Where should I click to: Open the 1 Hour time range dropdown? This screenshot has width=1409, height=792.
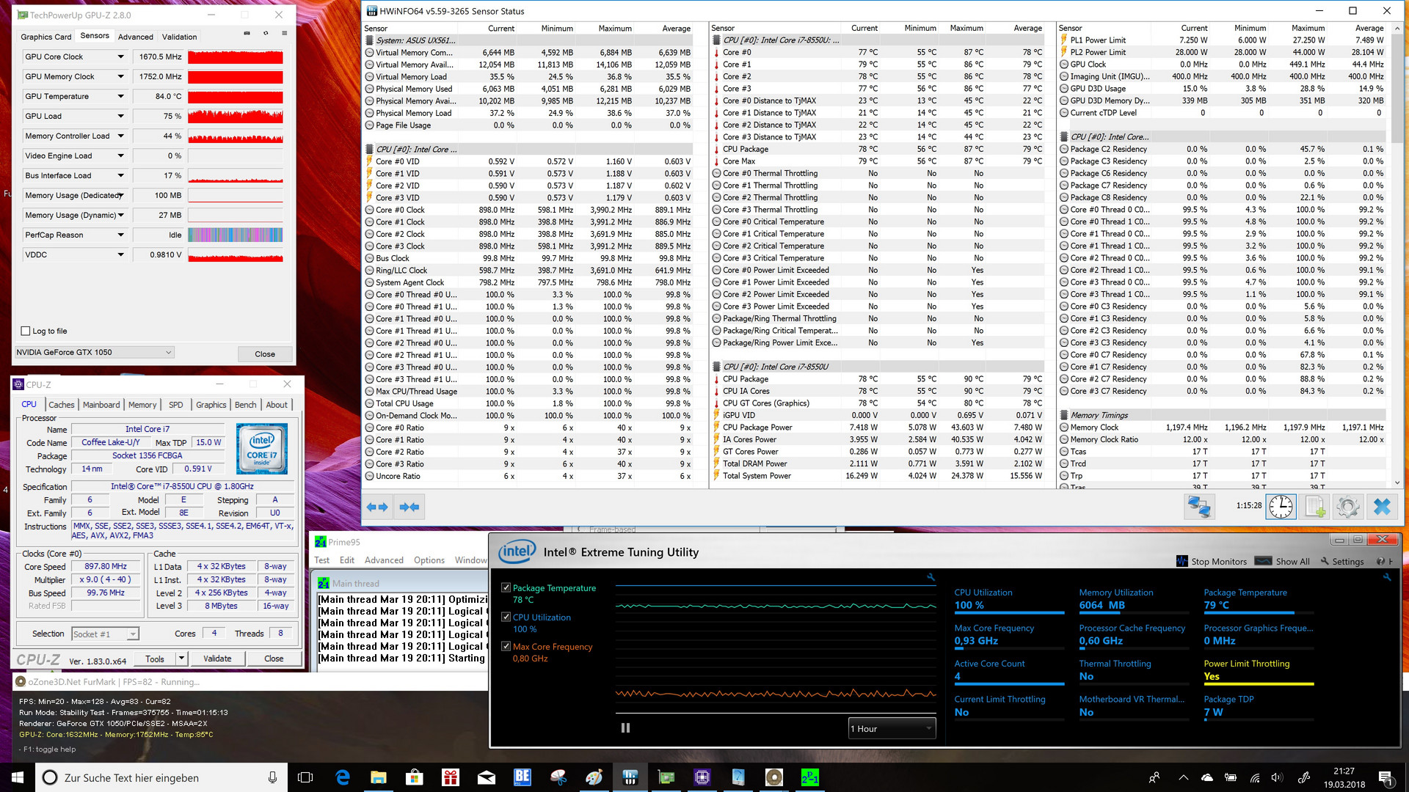[891, 728]
